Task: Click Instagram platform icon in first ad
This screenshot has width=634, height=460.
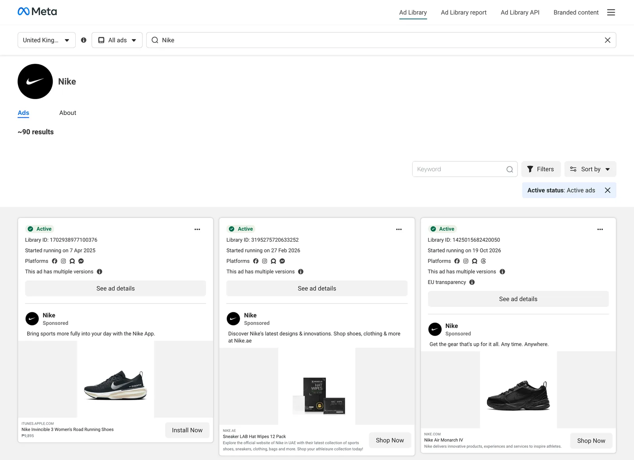Action: [63, 261]
